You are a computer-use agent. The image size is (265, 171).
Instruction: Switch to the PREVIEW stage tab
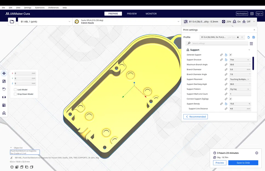click(132, 14)
